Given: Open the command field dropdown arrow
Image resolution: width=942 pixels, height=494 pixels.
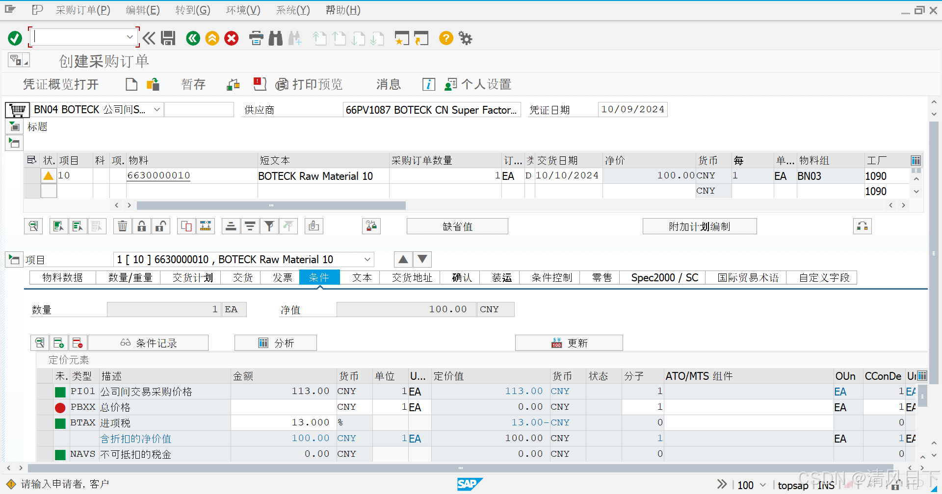Looking at the screenshot, I should pos(130,37).
